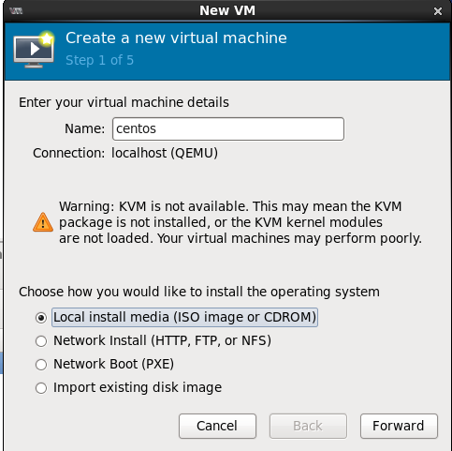Click the virt-manager icon in title bar
Screen dimensions: 452x451
click(x=16, y=11)
